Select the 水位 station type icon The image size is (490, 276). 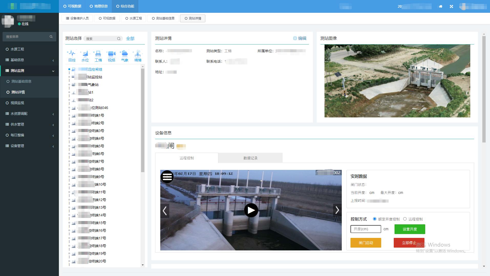[x=85, y=56]
